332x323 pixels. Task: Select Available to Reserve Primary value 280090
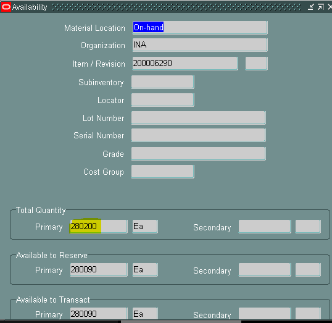tap(99, 270)
